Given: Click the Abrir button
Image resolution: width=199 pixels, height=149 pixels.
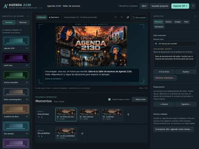Looking at the screenshot, I should coord(144,6).
